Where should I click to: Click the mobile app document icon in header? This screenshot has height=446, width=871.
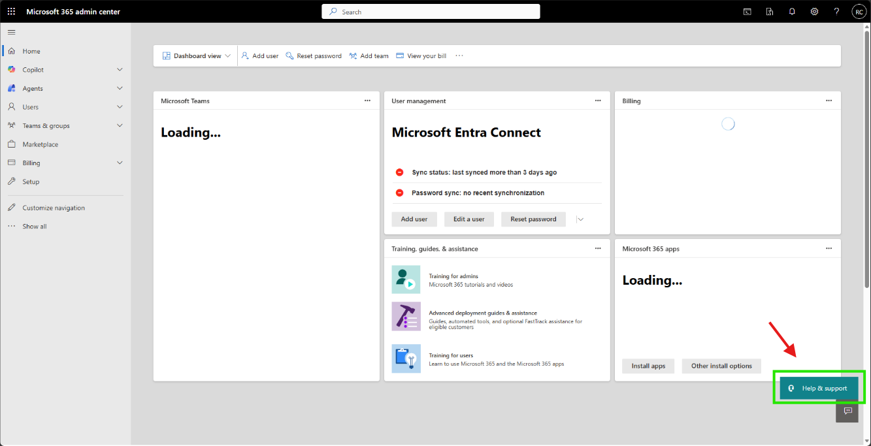(770, 12)
